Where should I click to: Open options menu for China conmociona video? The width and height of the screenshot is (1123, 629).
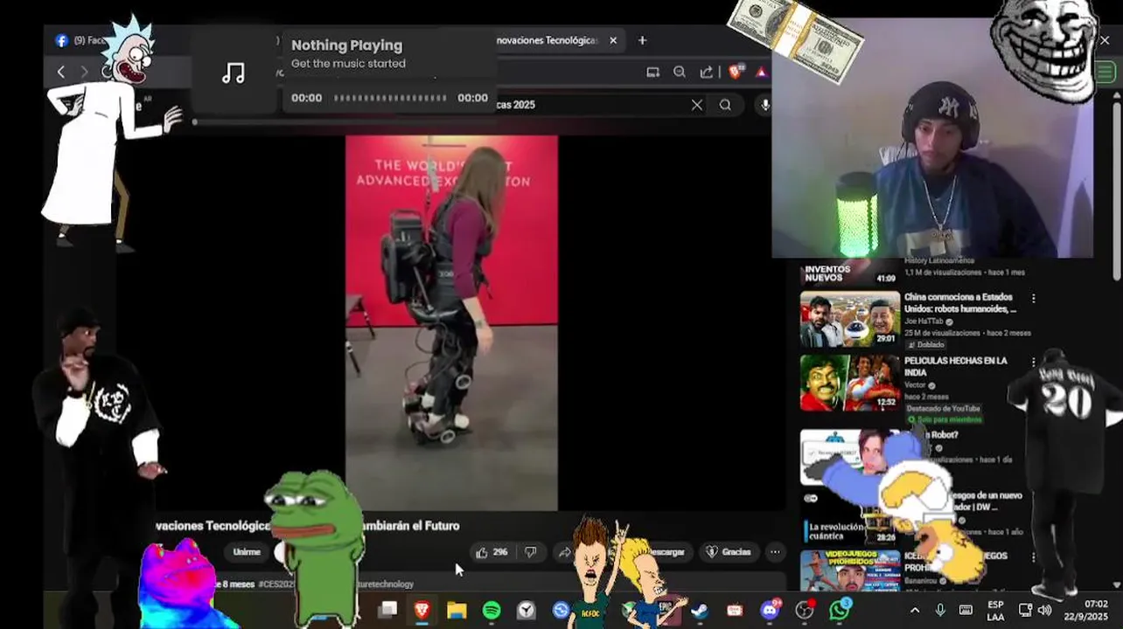coord(1033,299)
